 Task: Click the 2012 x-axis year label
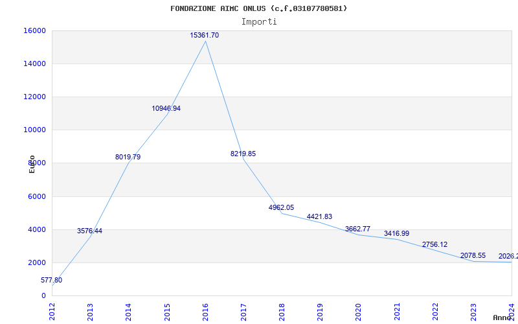tap(52, 312)
